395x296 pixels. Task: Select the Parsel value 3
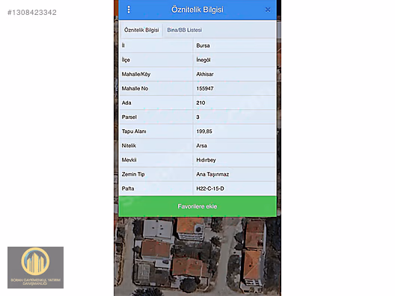(x=197, y=117)
